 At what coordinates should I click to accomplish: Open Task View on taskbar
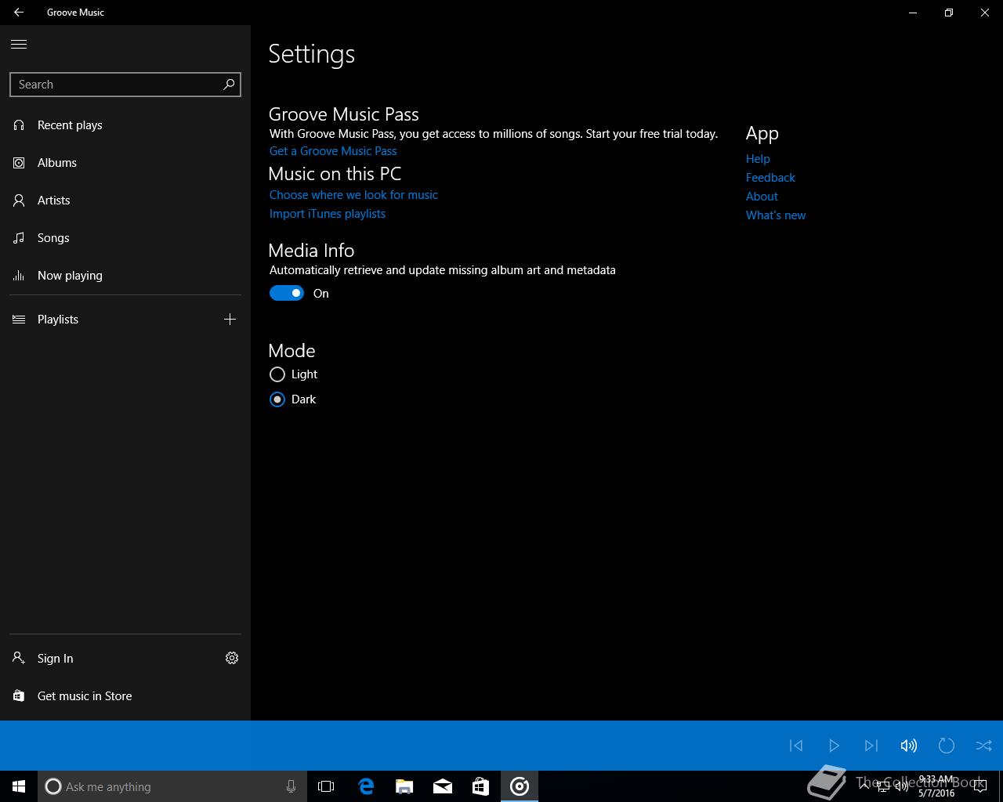click(x=326, y=786)
